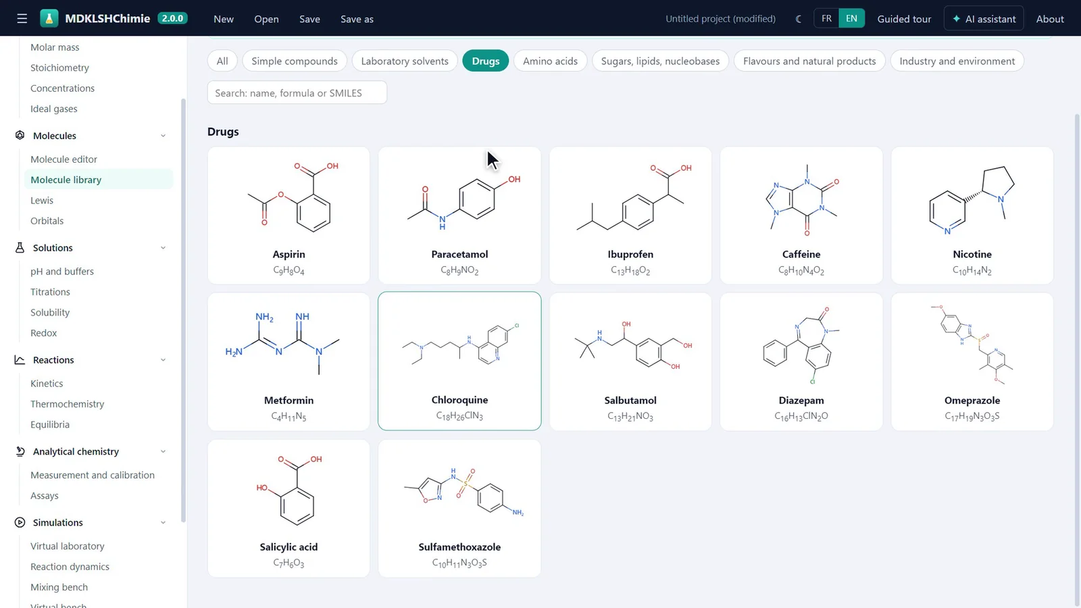Click the Solutions flask icon
Viewport: 1081px width, 608px height.
click(20, 247)
